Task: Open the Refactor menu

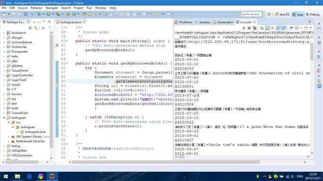Action: 36,8
